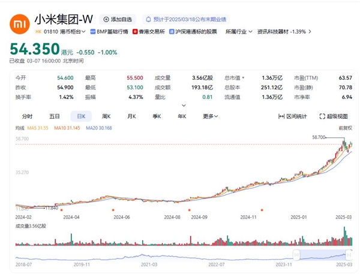Select the 年K chart tab
Image resolution: width=360 pixels, height=276 pixels.
click(x=182, y=116)
